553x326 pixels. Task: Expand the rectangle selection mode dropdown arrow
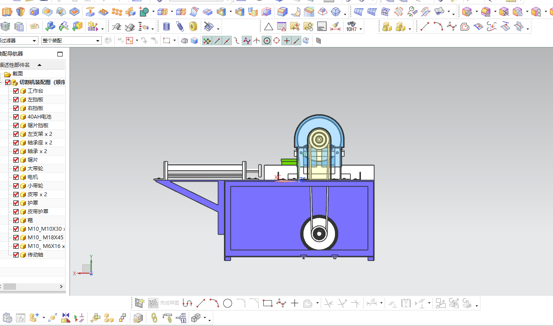click(175, 41)
